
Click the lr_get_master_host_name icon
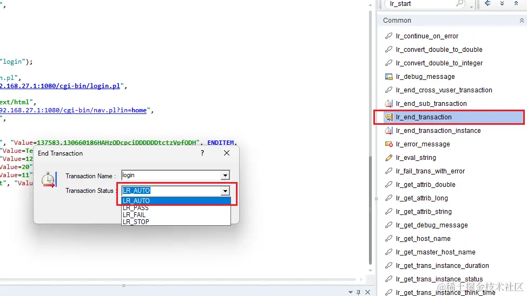pyautogui.click(x=388, y=252)
